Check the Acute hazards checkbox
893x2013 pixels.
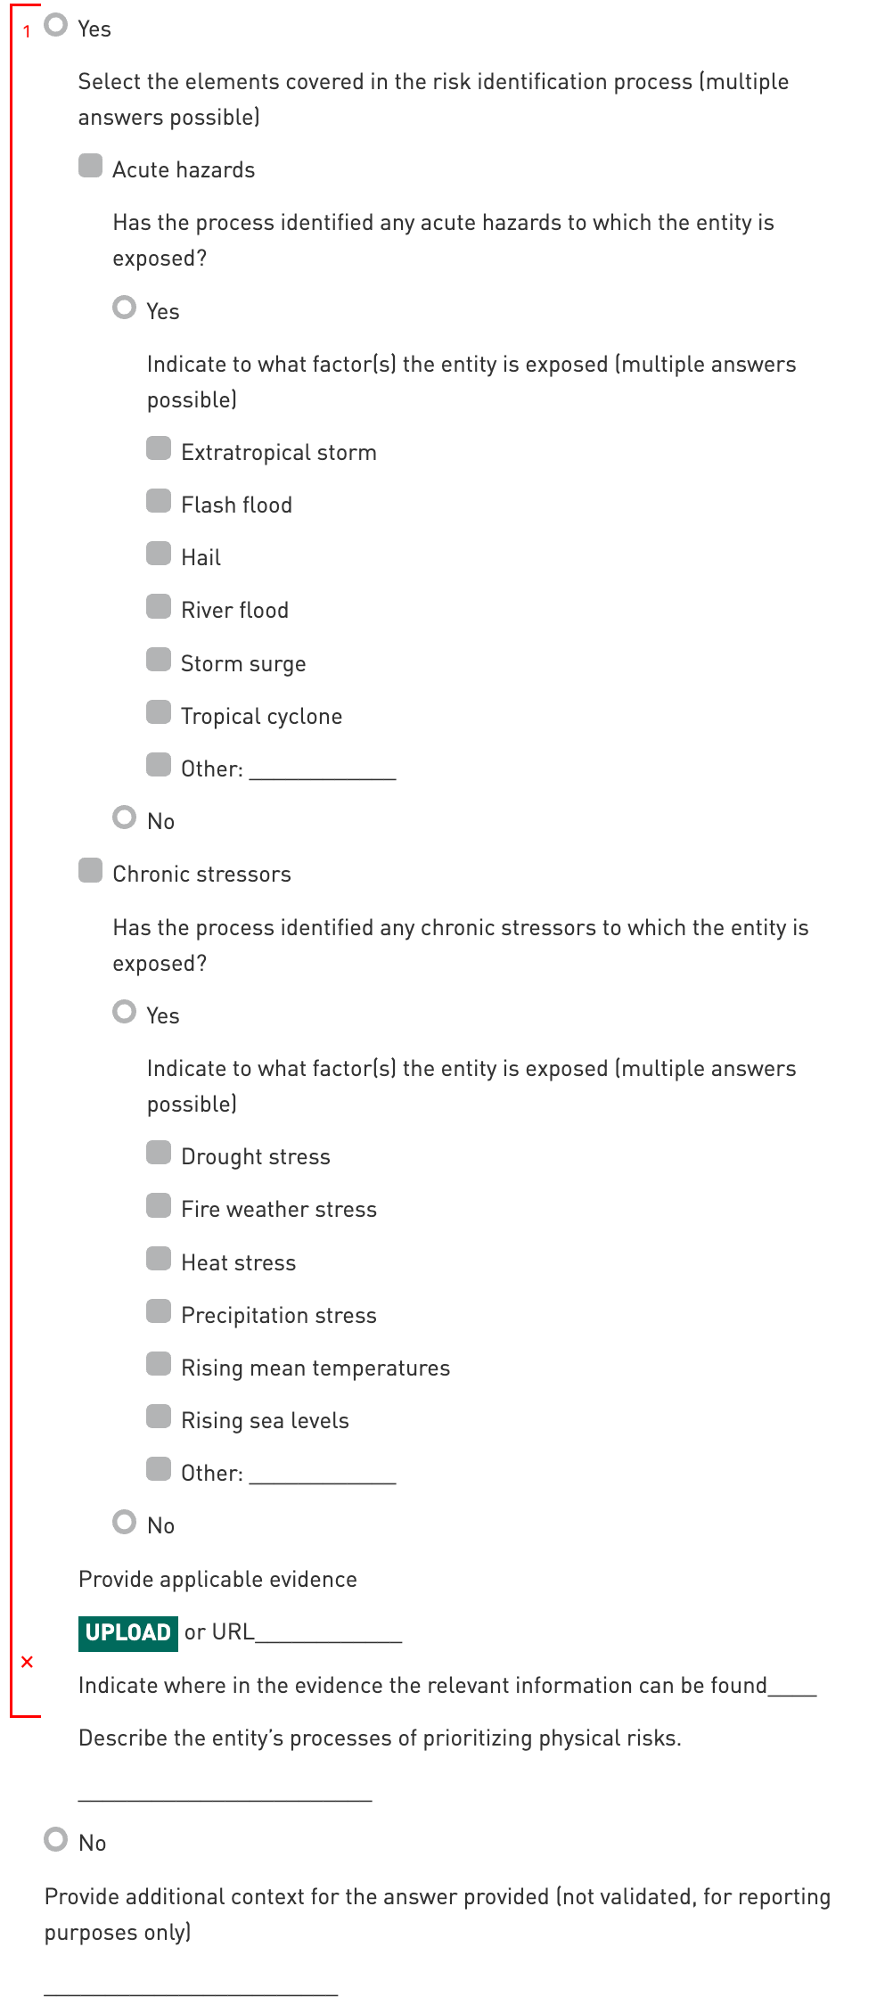click(90, 166)
